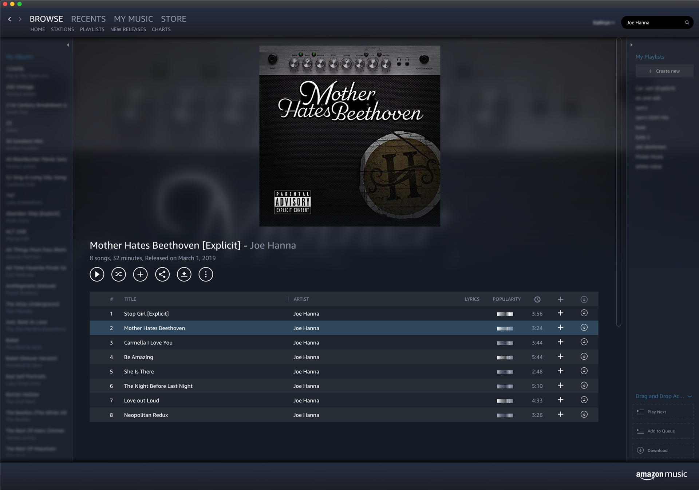
Task: Open album more options menu
Action: (206, 274)
